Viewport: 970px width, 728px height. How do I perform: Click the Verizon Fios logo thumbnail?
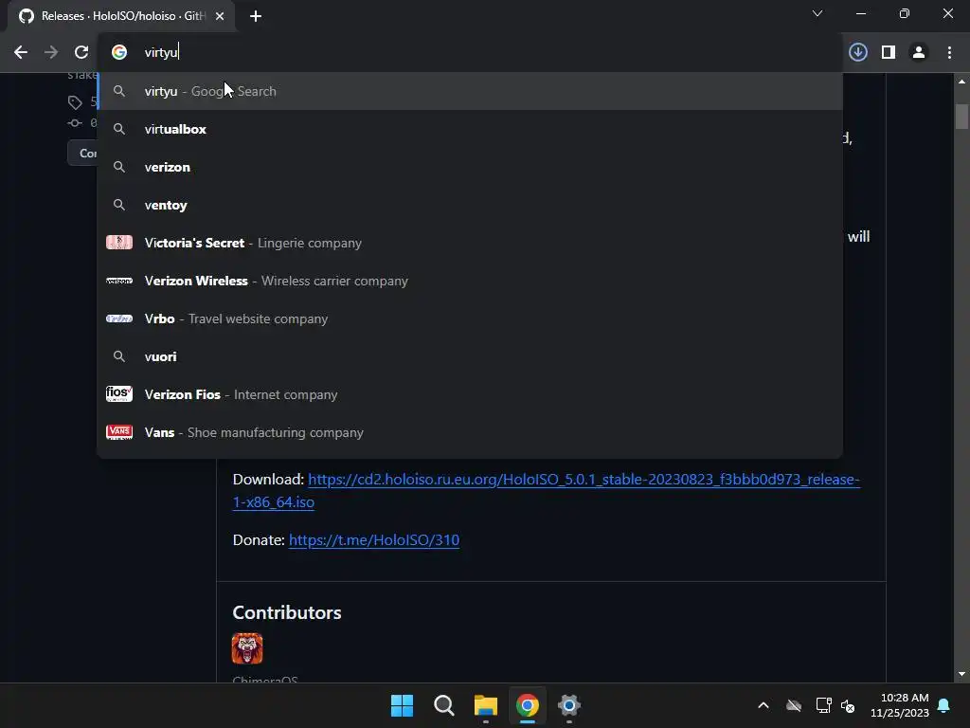tap(119, 394)
